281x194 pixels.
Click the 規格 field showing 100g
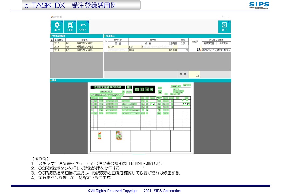click(148, 50)
